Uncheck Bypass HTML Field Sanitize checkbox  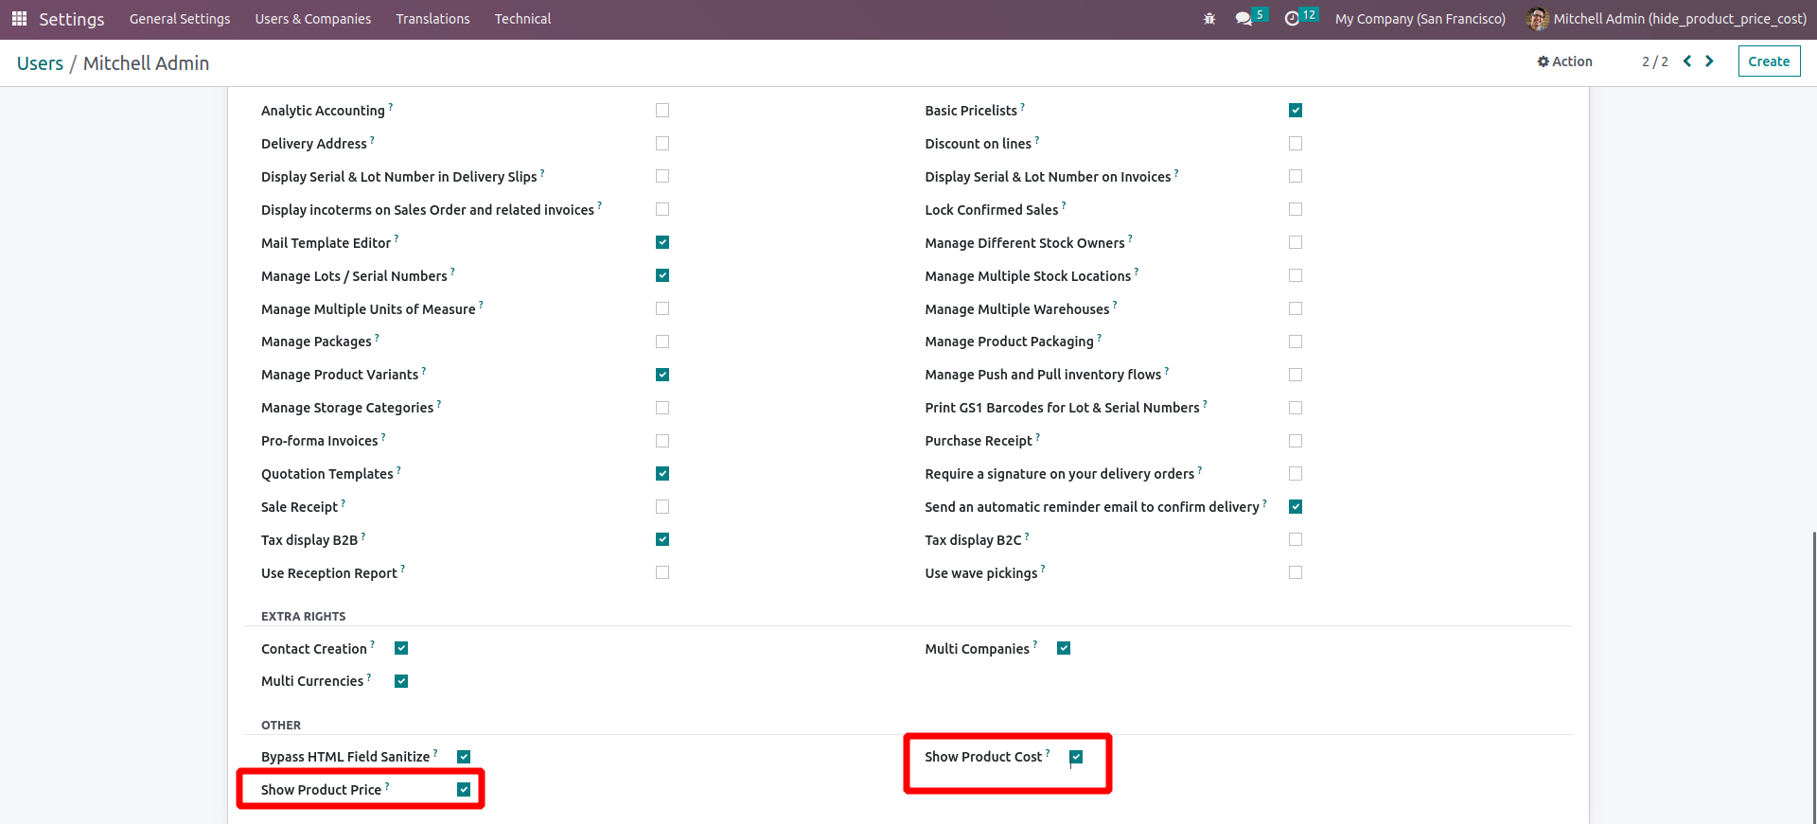tap(464, 757)
